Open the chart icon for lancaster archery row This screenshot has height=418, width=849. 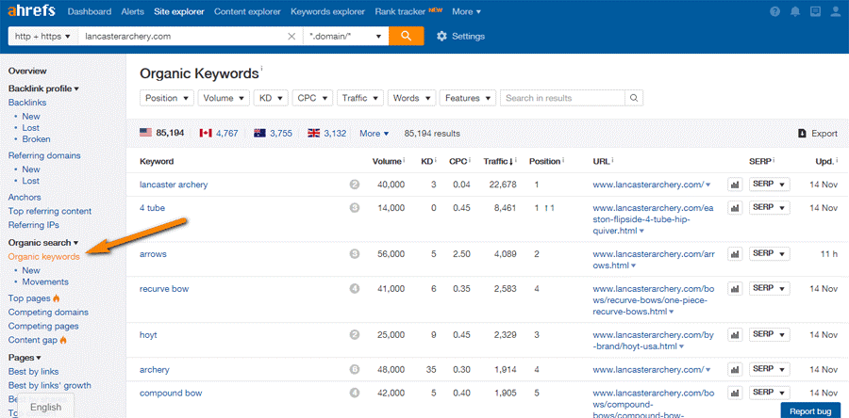(735, 185)
